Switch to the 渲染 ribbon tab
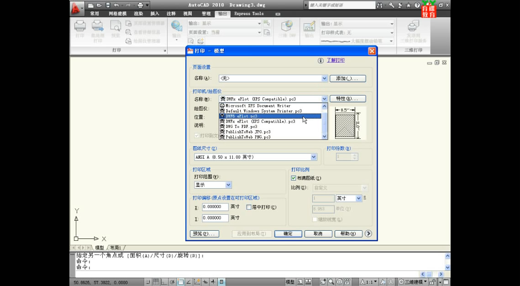The height and width of the screenshot is (286, 520). [139, 14]
